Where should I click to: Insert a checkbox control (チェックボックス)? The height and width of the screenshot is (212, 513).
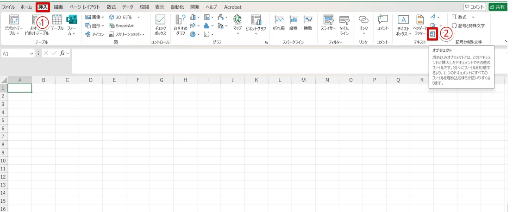point(161,25)
